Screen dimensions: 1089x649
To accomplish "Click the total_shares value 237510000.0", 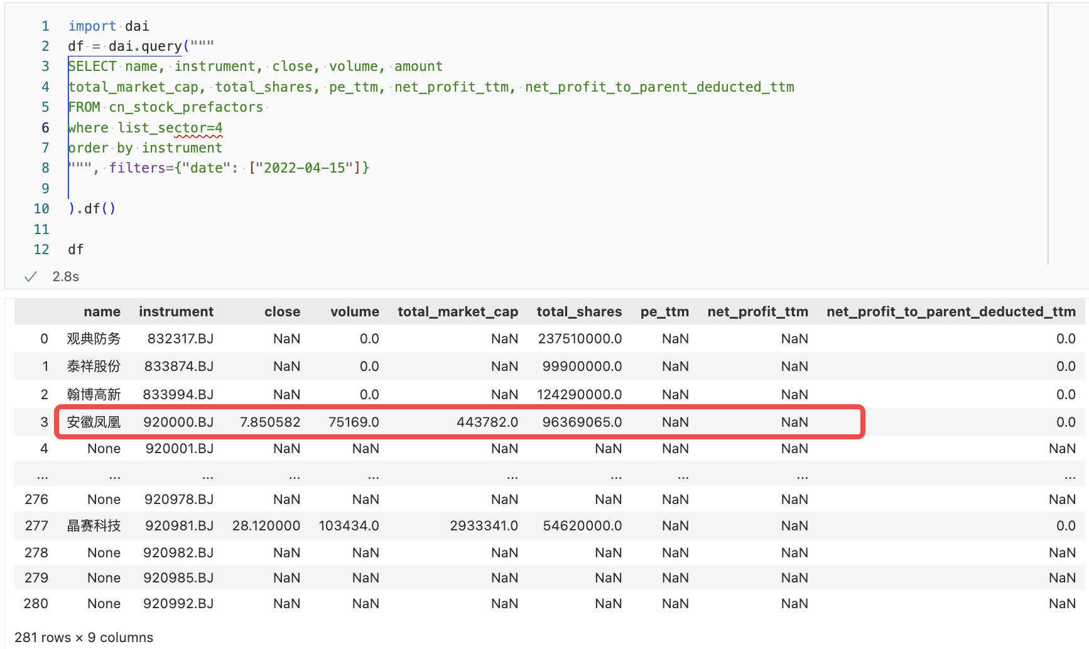I will point(579,339).
